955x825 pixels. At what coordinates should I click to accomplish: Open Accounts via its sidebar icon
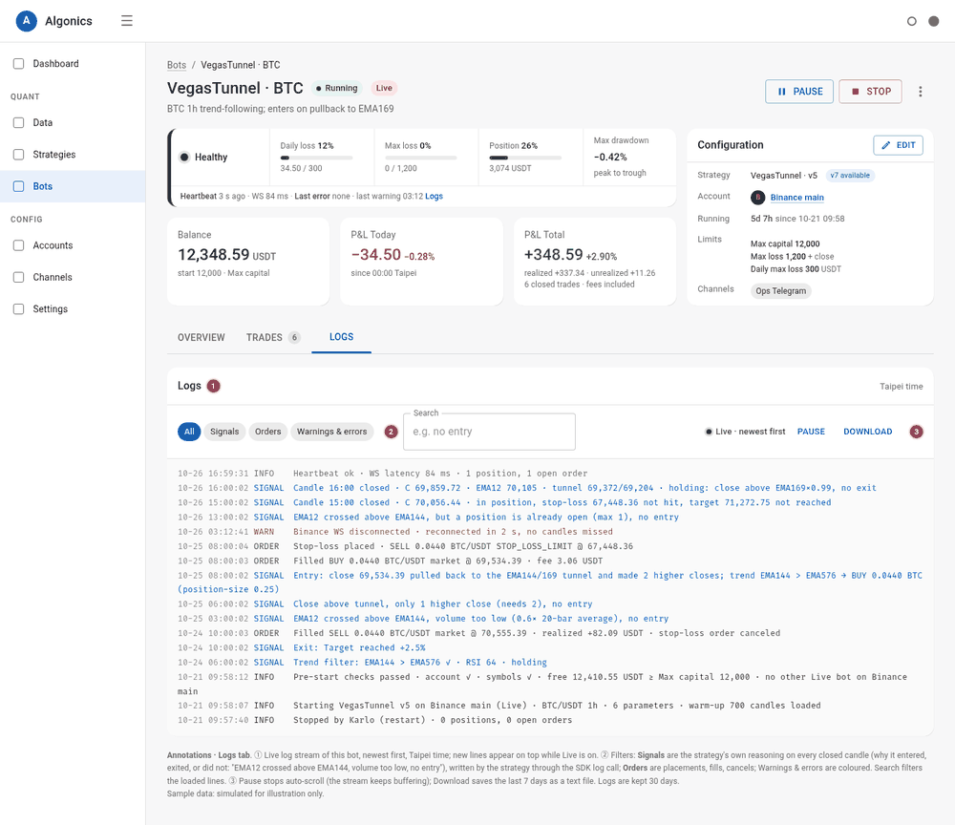(x=19, y=245)
